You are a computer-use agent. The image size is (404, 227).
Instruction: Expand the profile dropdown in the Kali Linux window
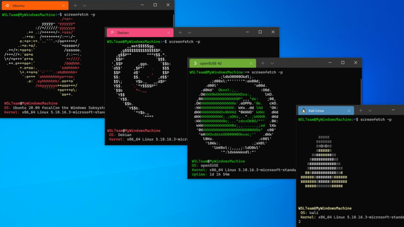tap(370, 111)
